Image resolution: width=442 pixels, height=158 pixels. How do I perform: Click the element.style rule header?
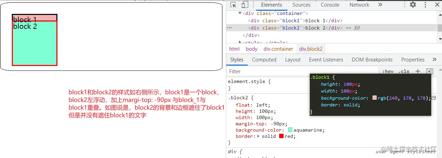click(x=249, y=81)
